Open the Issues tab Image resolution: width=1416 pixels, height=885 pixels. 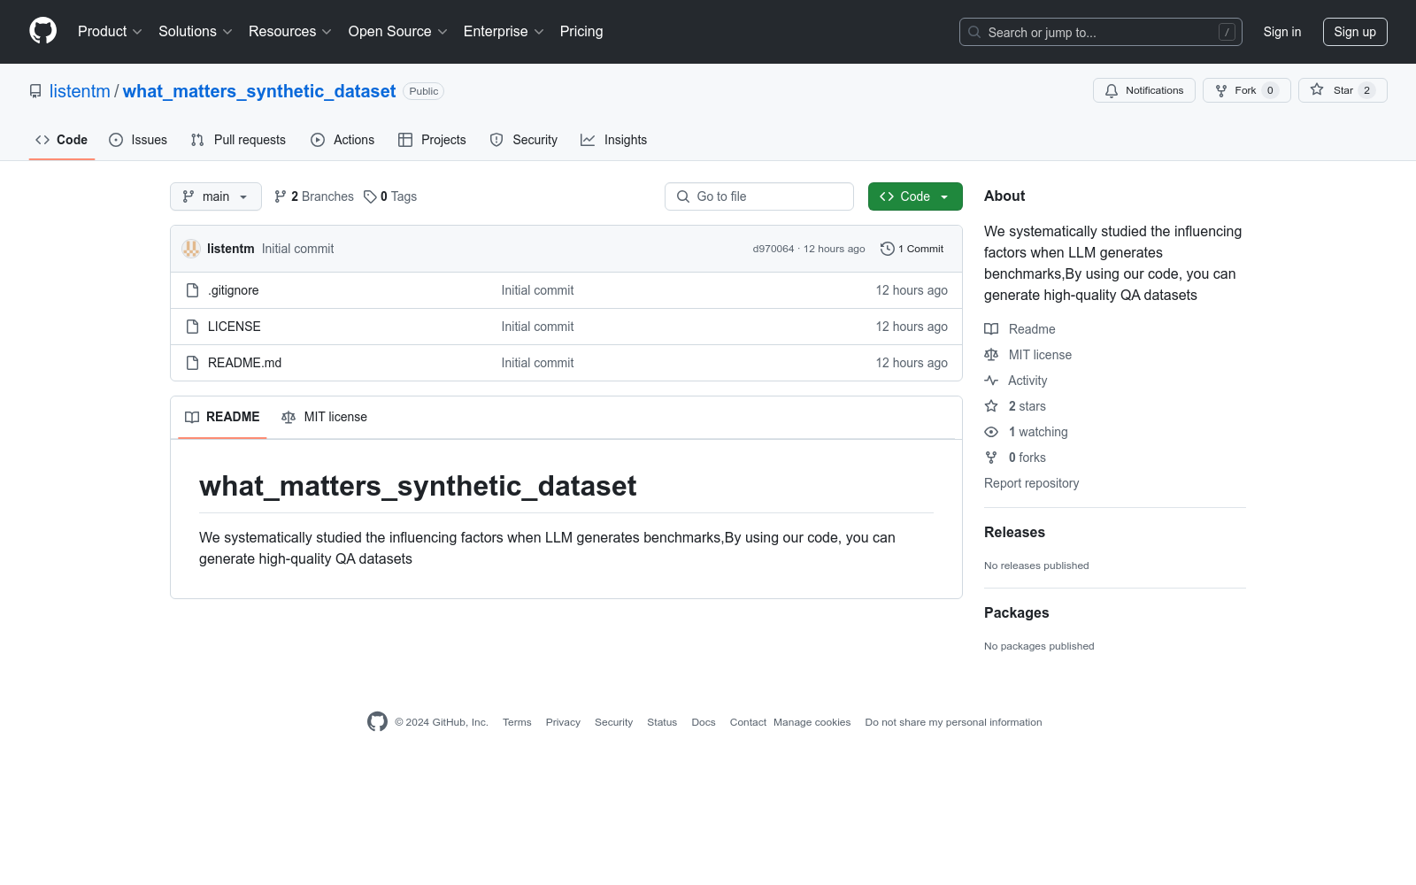pos(138,140)
